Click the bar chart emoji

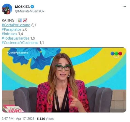point(20,20)
